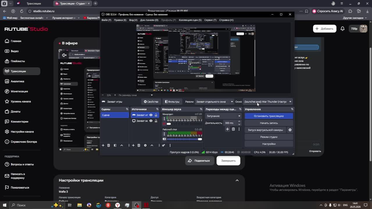The image size is (372, 209).
Task: Undock the Микшер звука panel
Action: (x=201, y=109)
